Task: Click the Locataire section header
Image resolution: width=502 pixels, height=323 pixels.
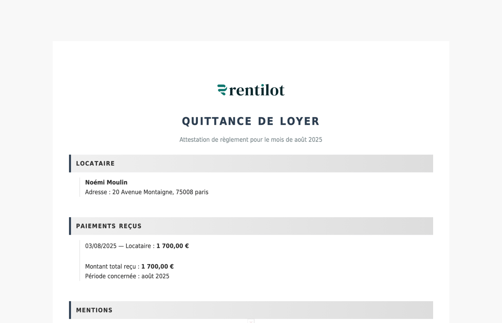Action: [x=95, y=164]
